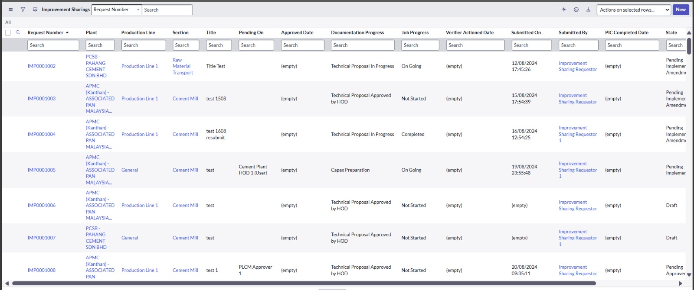The image size is (694, 290).
Task: Click the export download icon
Action: [x=588, y=10]
